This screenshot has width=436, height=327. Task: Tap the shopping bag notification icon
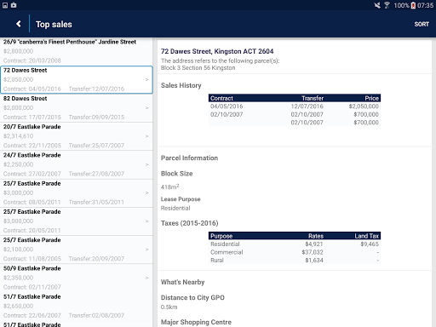tap(14, 5)
